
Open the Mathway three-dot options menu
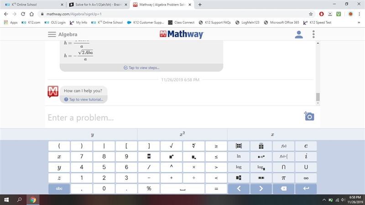coord(313,34)
